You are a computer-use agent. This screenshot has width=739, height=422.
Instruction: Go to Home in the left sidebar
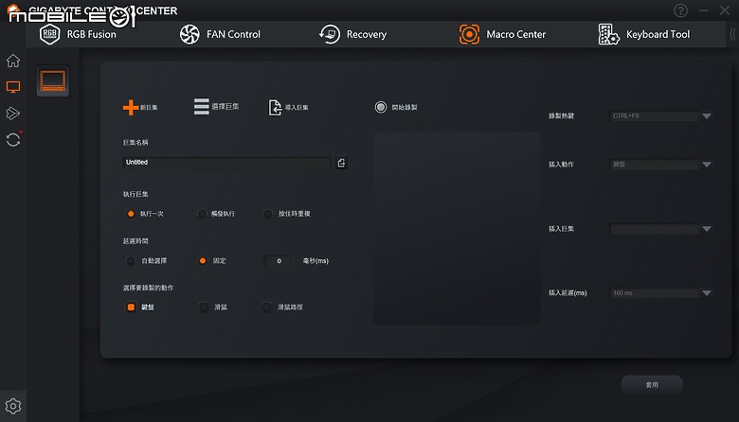pos(13,61)
